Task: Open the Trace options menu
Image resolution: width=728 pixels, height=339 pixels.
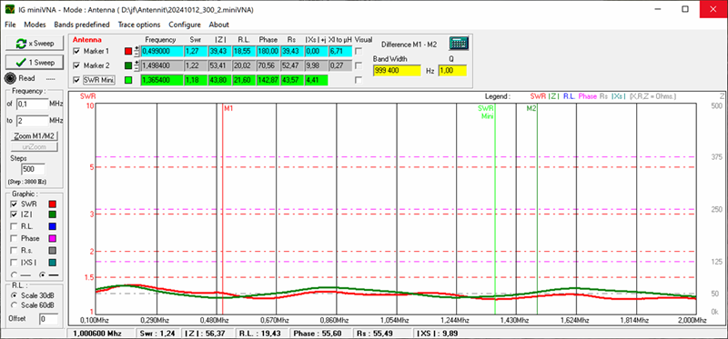Action: (x=139, y=25)
